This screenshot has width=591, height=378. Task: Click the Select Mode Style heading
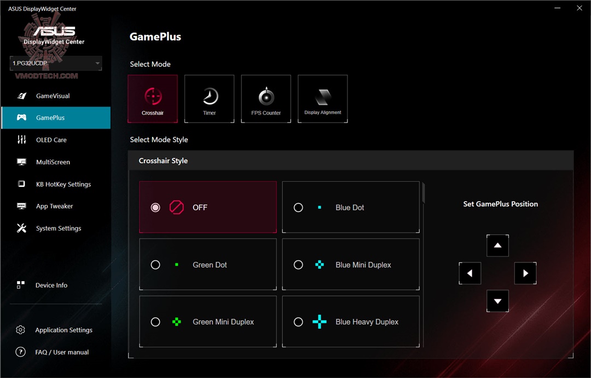pyautogui.click(x=159, y=140)
